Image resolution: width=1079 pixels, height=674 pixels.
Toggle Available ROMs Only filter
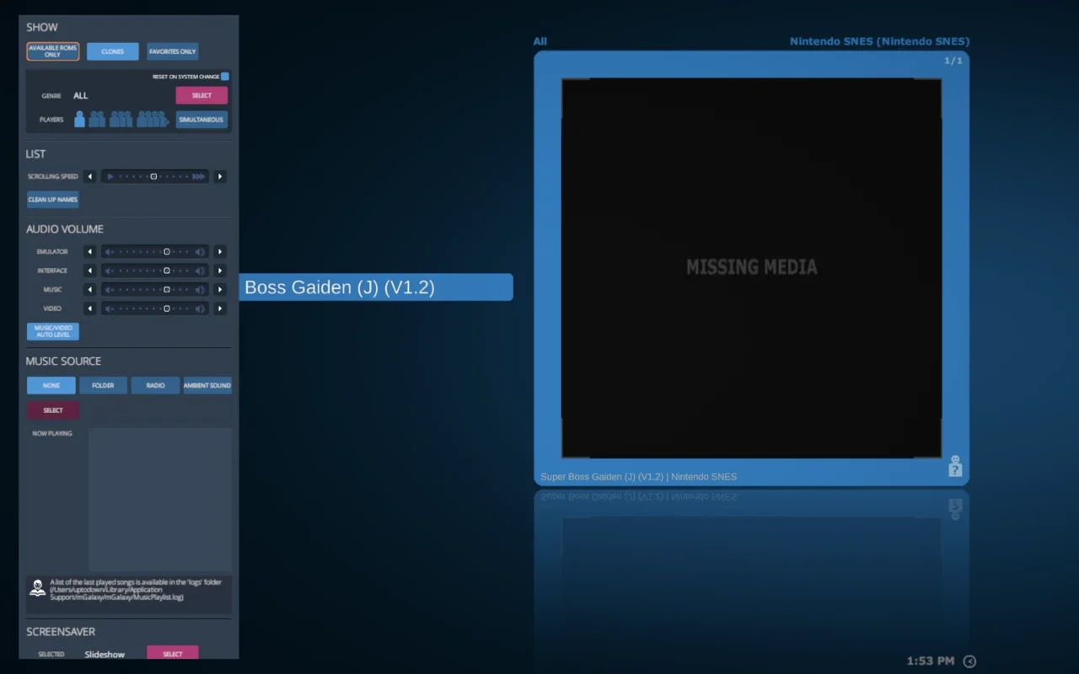point(53,51)
